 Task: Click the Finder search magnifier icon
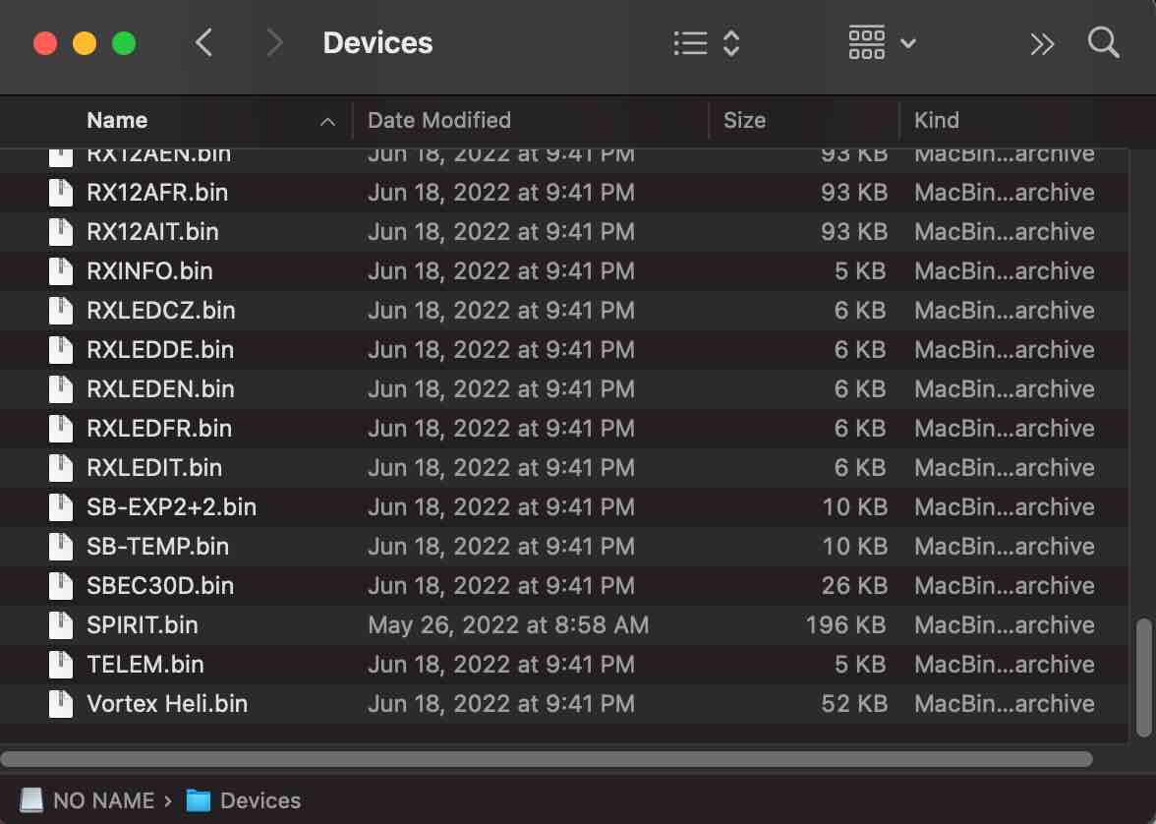(x=1103, y=43)
